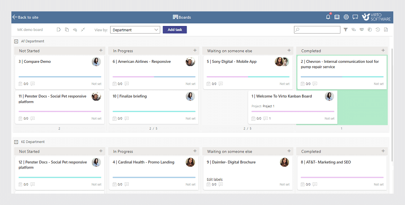Viewport: 405px width, 205px height.
Task: Click the filter funnel icon
Action: (345, 30)
